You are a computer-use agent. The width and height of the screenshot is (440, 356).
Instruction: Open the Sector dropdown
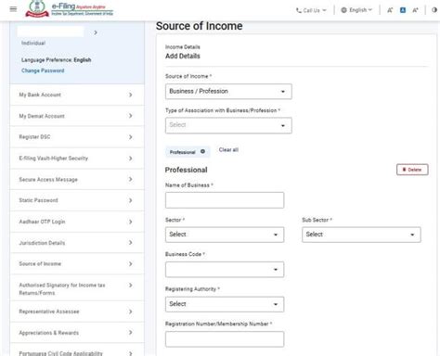tap(225, 235)
